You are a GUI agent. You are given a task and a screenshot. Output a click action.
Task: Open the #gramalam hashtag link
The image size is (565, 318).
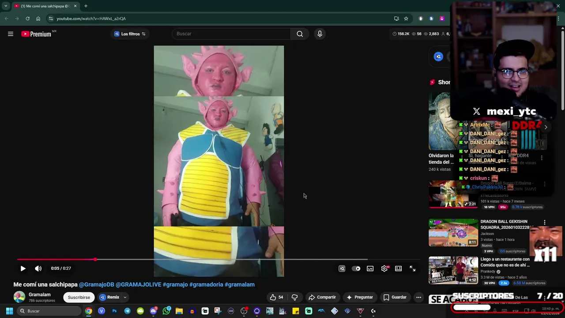240,284
